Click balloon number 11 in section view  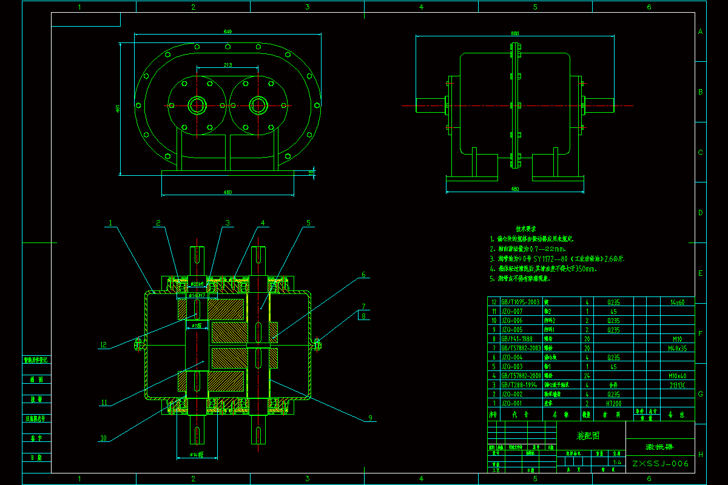coord(104,402)
